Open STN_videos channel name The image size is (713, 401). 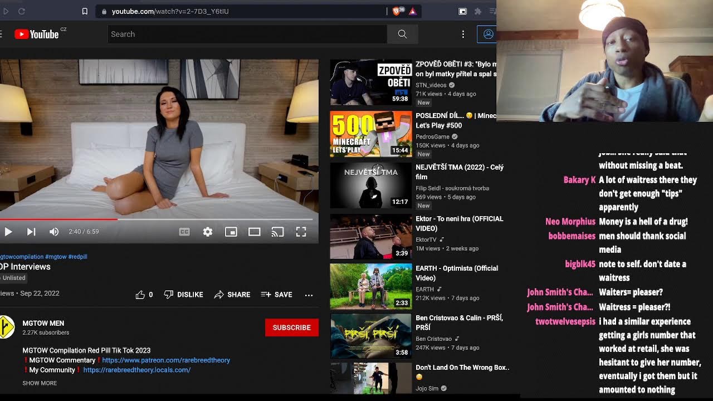[431, 85]
